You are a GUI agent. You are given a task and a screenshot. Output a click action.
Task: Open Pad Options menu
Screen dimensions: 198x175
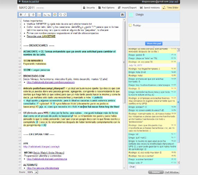coord(106,7)
